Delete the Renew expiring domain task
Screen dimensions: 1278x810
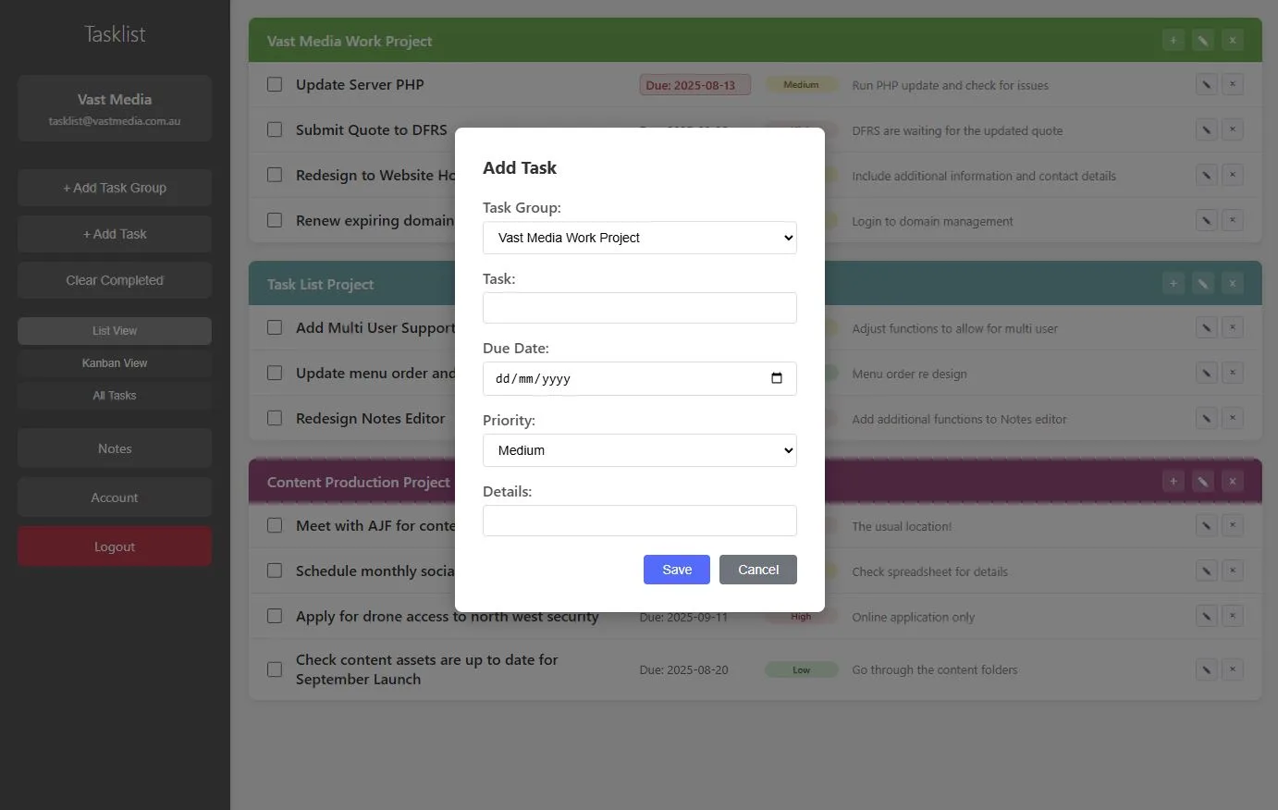click(1232, 220)
